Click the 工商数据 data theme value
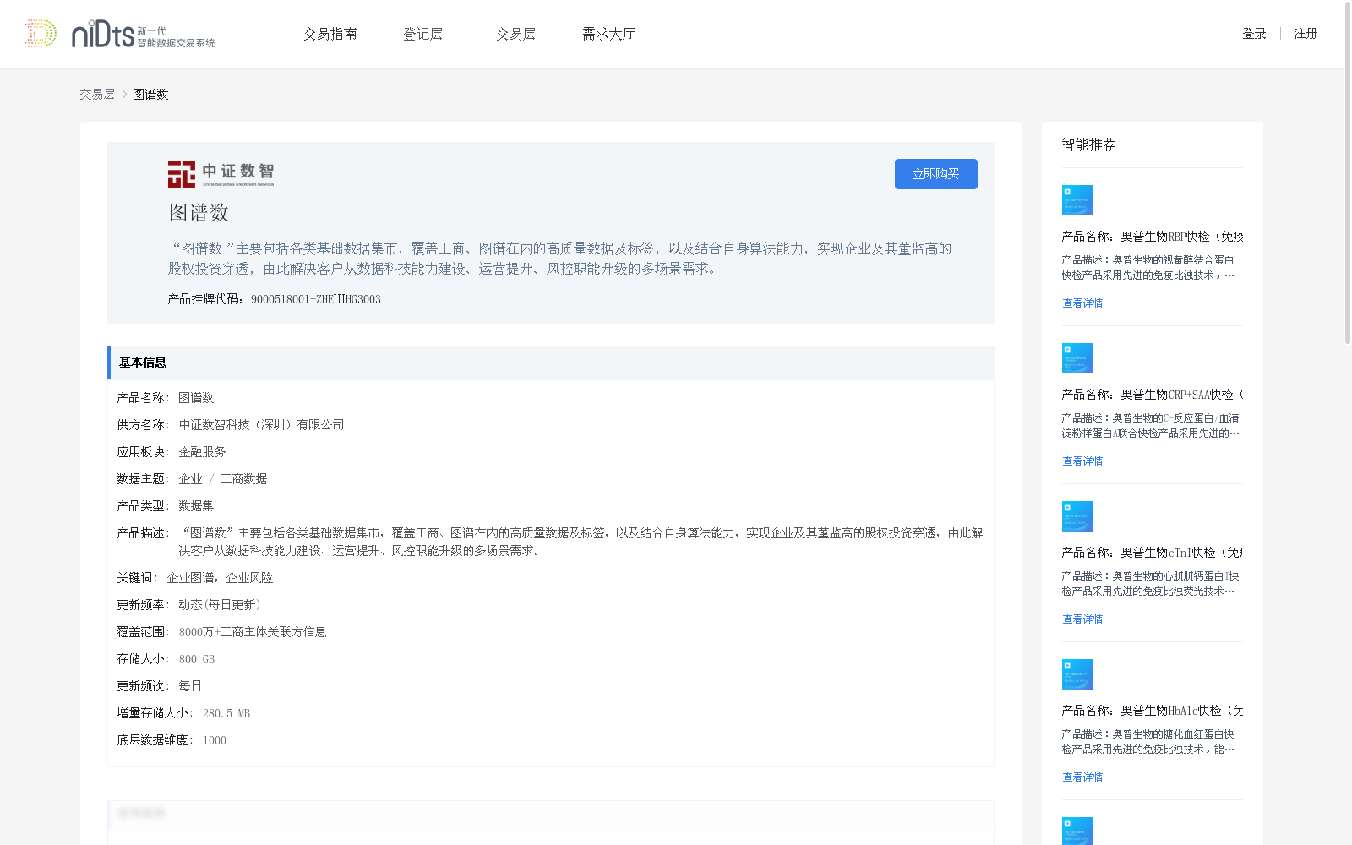1352x845 pixels. pyautogui.click(x=243, y=479)
